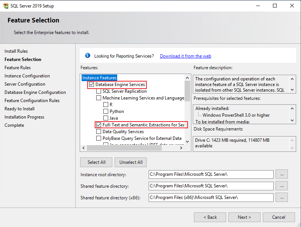This screenshot has height=227, width=301.
Task: Click up arrow in Prerequisites box
Action: pyautogui.click(x=292, y=108)
